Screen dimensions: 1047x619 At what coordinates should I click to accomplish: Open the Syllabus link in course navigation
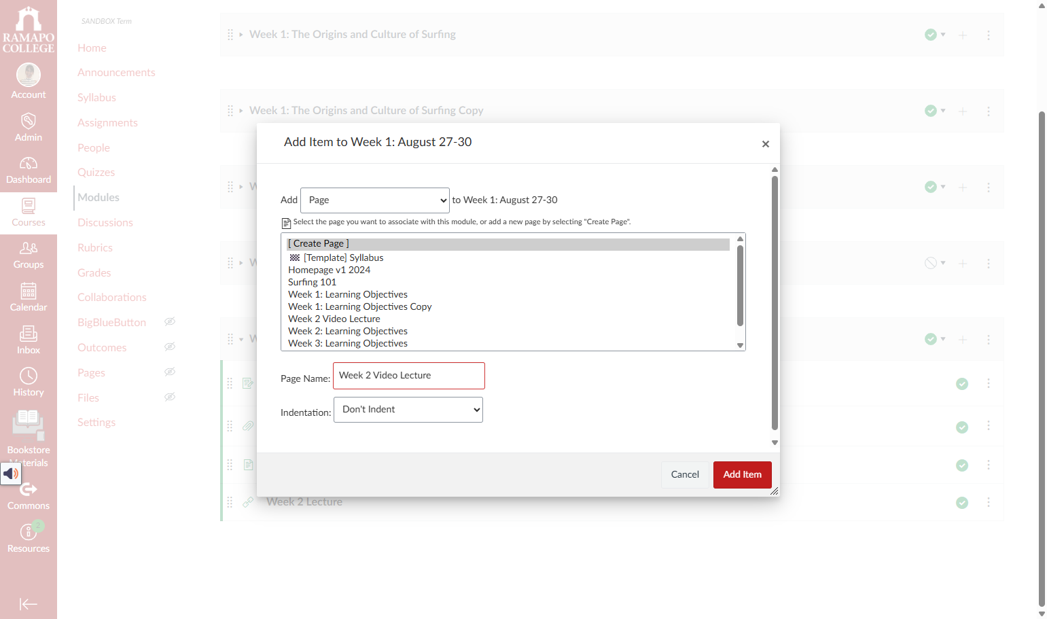pos(96,98)
